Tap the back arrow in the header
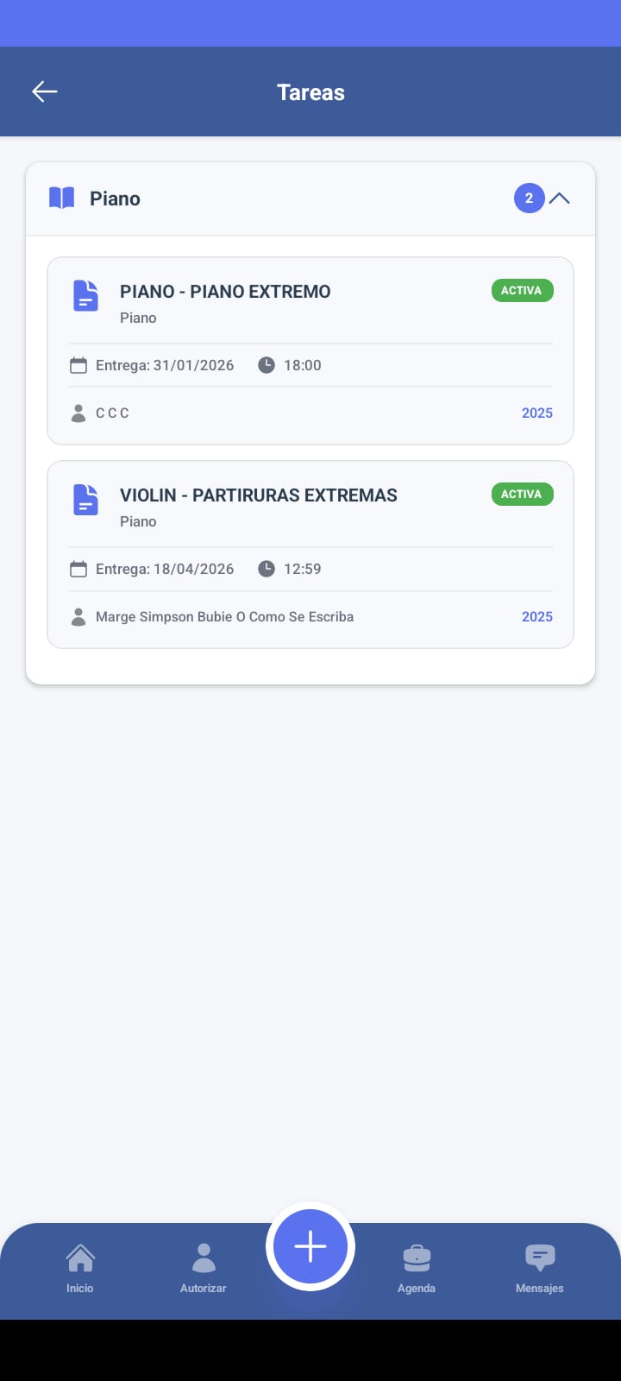Image resolution: width=621 pixels, height=1381 pixels. (45, 91)
